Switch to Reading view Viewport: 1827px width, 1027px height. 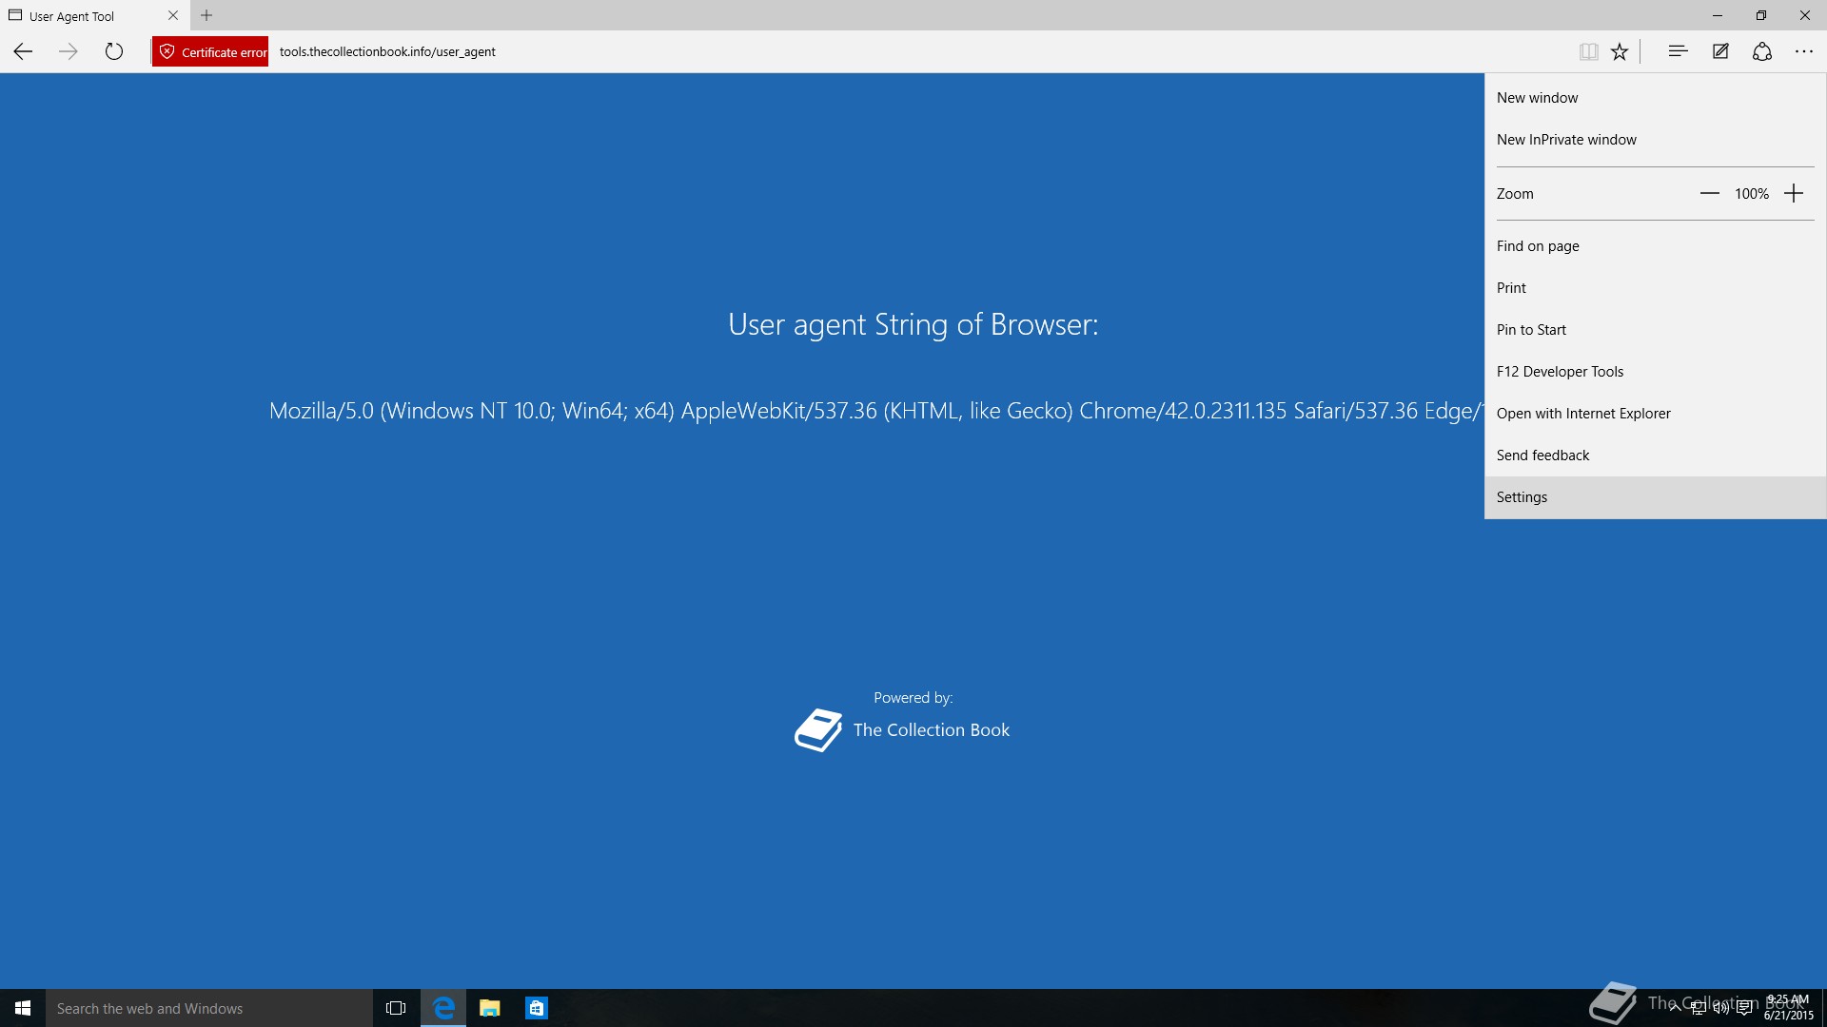[x=1588, y=51]
